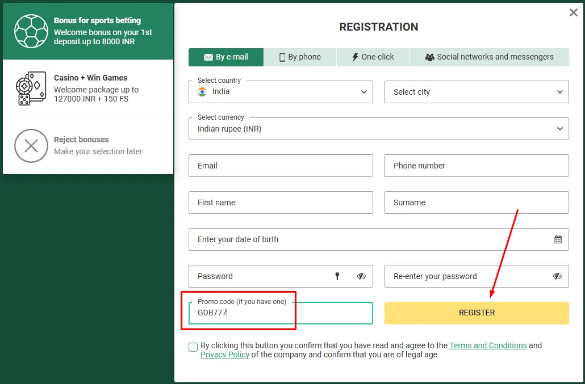This screenshot has width=585, height=384.
Task: Open date of birth calendar icon
Action: [558, 239]
